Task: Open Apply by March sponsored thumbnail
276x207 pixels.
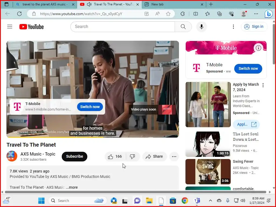Action: click(x=208, y=104)
